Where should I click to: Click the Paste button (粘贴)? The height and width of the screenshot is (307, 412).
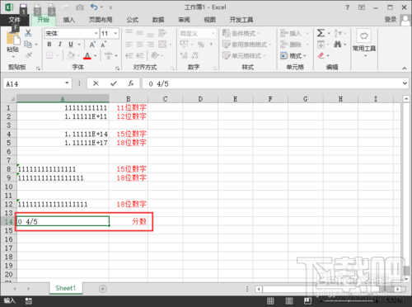tap(12, 45)
